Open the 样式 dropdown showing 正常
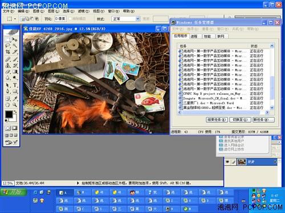The image size is (285, 213). (x=125, y=19)
